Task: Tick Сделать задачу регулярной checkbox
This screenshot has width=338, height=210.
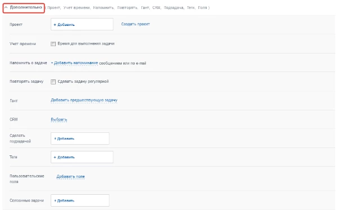Action: click(x=53, y=82)
